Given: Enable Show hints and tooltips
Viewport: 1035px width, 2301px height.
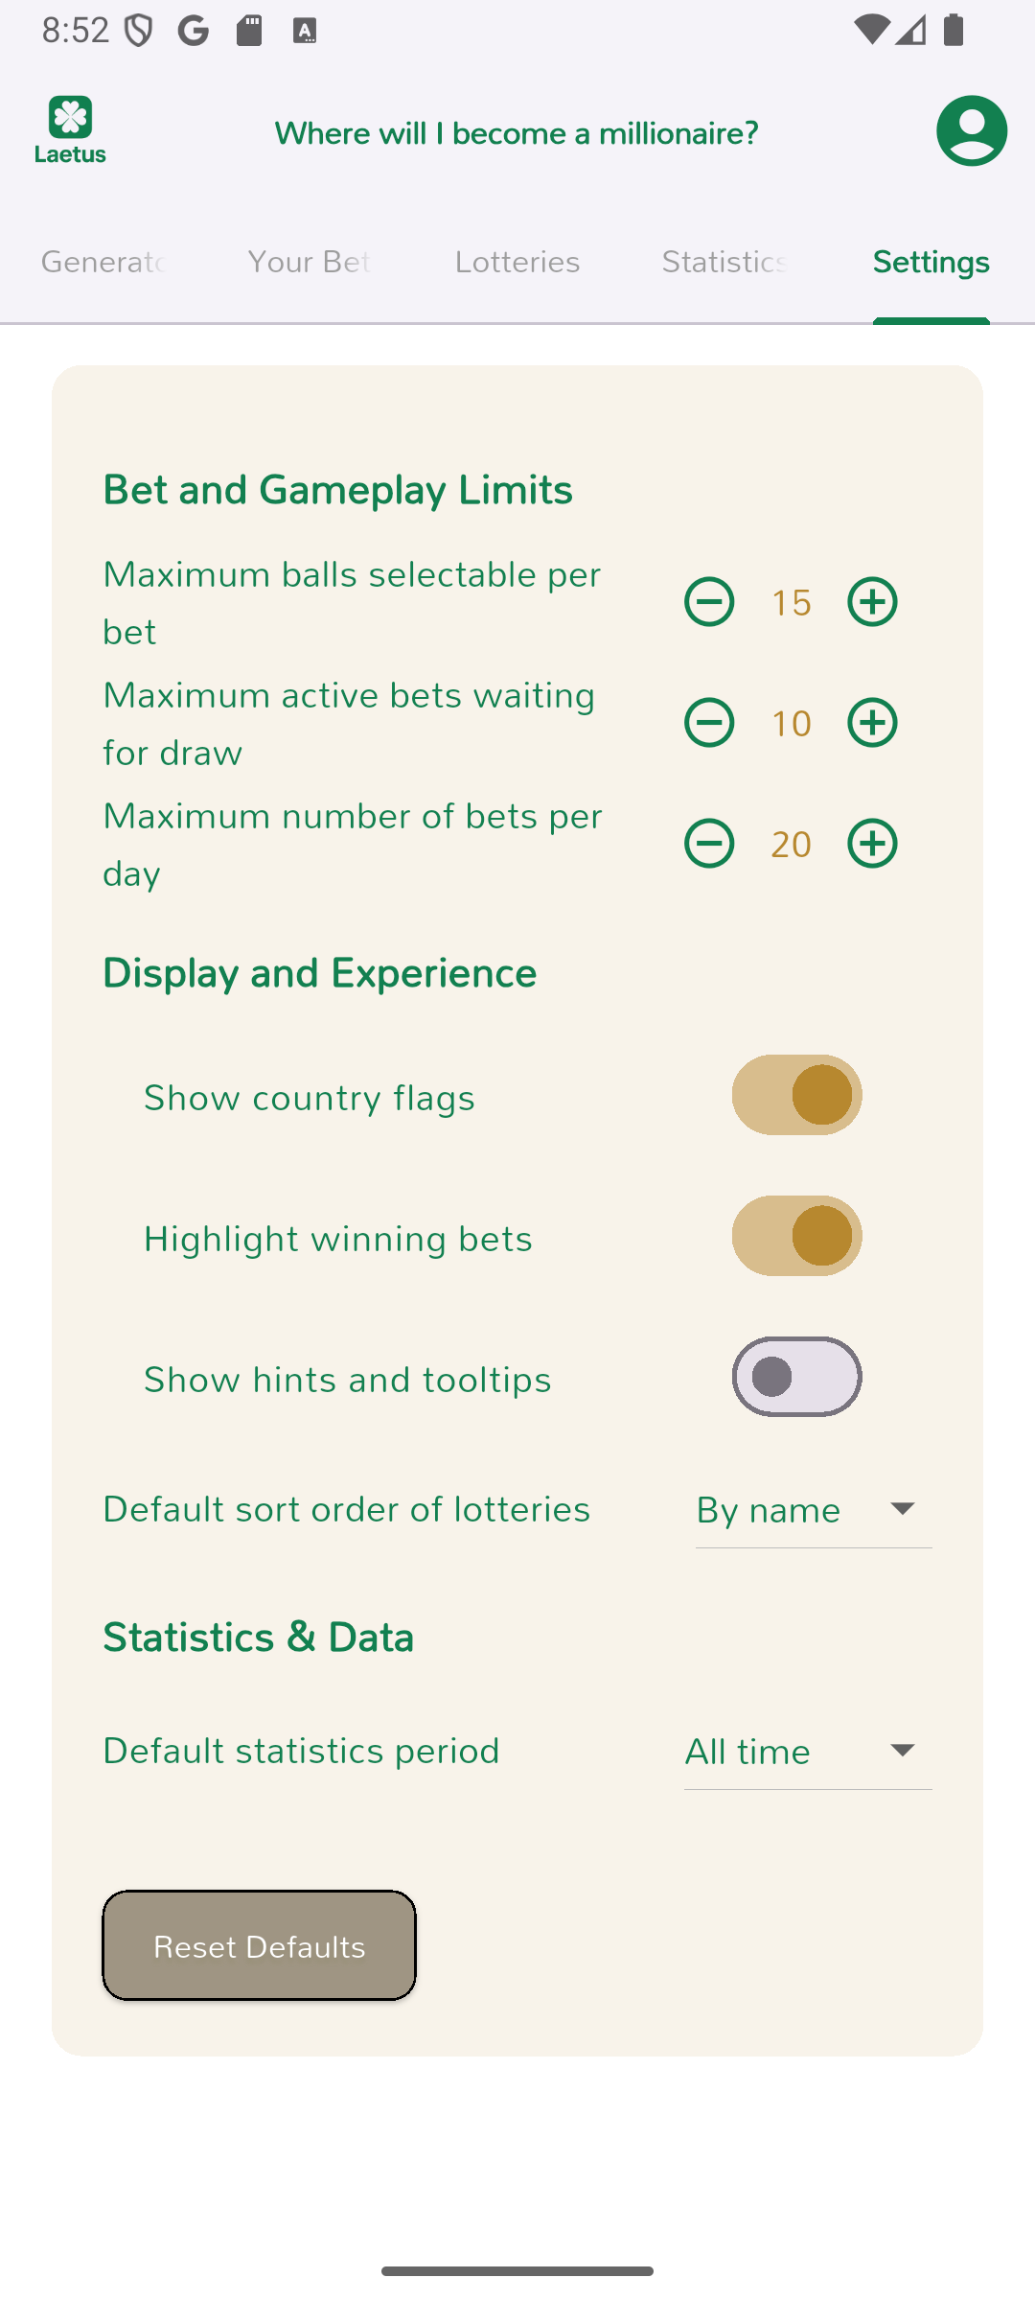Looking at the screenshot, I should coord(796,1377).
